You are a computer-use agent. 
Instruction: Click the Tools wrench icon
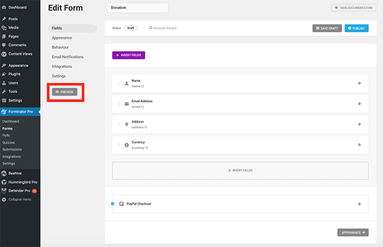coord(4,92)
